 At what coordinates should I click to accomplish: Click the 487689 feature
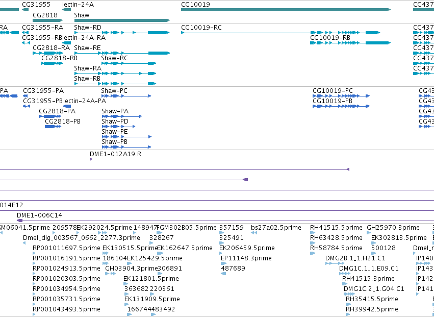click(223, 274)
